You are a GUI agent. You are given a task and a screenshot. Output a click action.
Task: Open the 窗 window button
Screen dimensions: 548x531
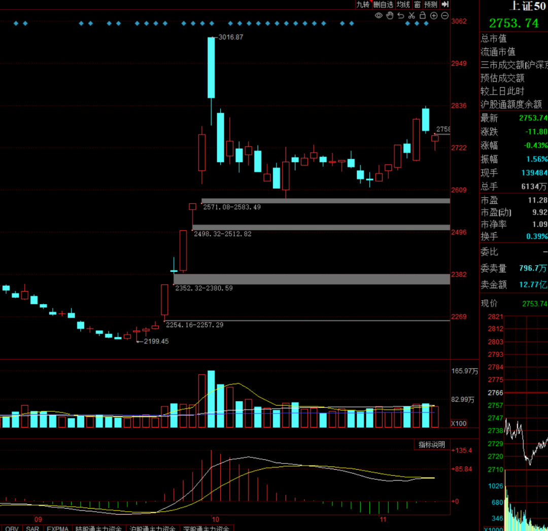pyautogui.click(x=417, y=4)
